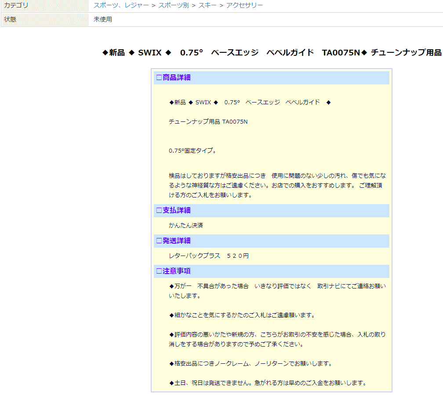Select the 状態 row label
Viewport: 443px width, 395px height.
[x=10, y=19]
